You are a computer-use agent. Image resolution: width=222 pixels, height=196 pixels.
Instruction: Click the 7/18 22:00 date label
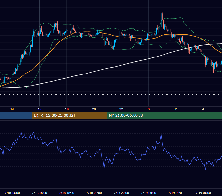(121, 193)
